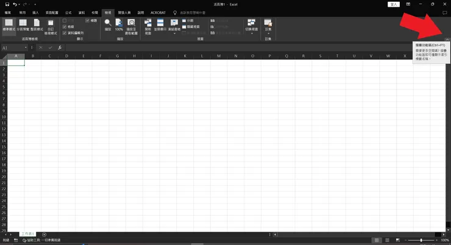Viewport: 451px width, 245px height.
Task: Click the Redo arrow icon
Action: click(x=25, y=4)
